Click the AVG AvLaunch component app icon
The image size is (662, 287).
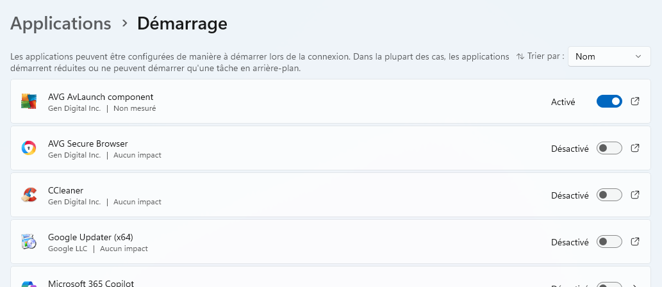coord(29,102)
